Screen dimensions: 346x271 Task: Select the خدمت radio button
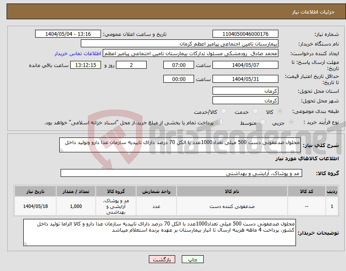point(255,111)
